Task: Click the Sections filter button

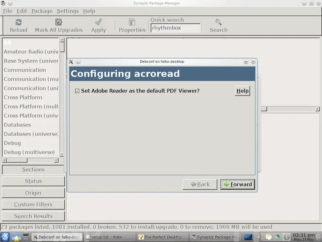Action: point(33,169)
